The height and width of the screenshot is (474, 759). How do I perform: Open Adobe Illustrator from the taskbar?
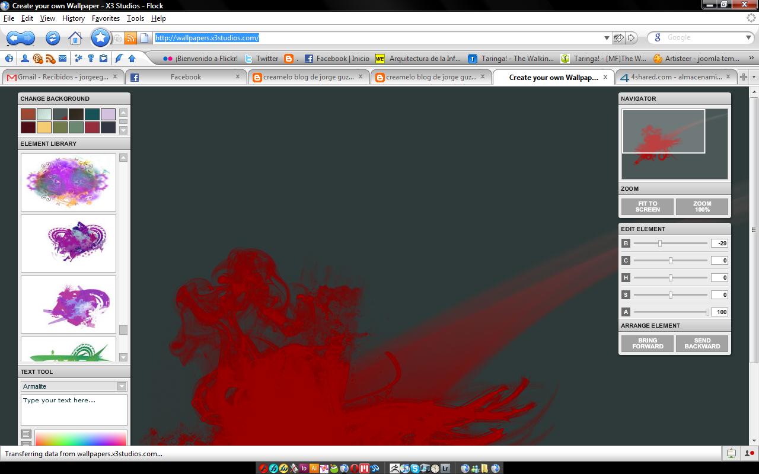pyautogui.click(x=314, y=468)
